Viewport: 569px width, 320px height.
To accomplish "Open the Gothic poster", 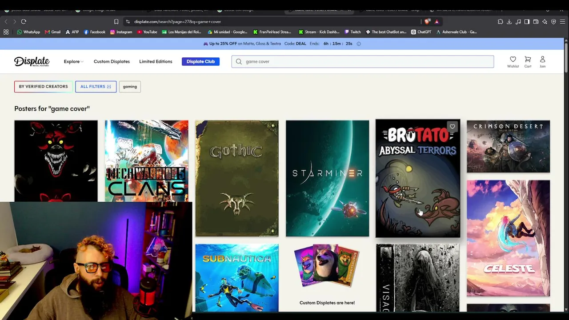I will pyautogui.click(x=237, y=178).
